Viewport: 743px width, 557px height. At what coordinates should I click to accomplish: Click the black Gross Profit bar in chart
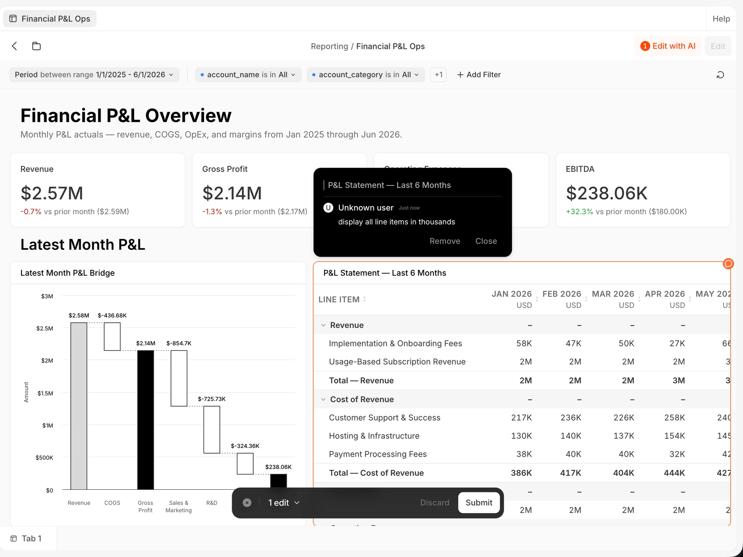[146, 420]
